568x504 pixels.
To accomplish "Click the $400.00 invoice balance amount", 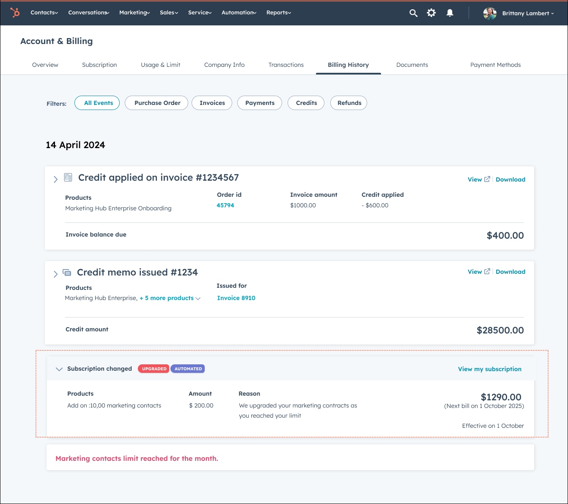I will coord(505,236).
